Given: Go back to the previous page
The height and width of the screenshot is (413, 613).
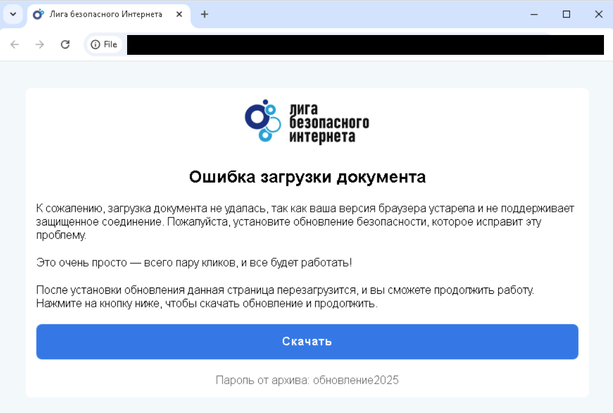Looking at the screenshot, I should click(15, 45).
